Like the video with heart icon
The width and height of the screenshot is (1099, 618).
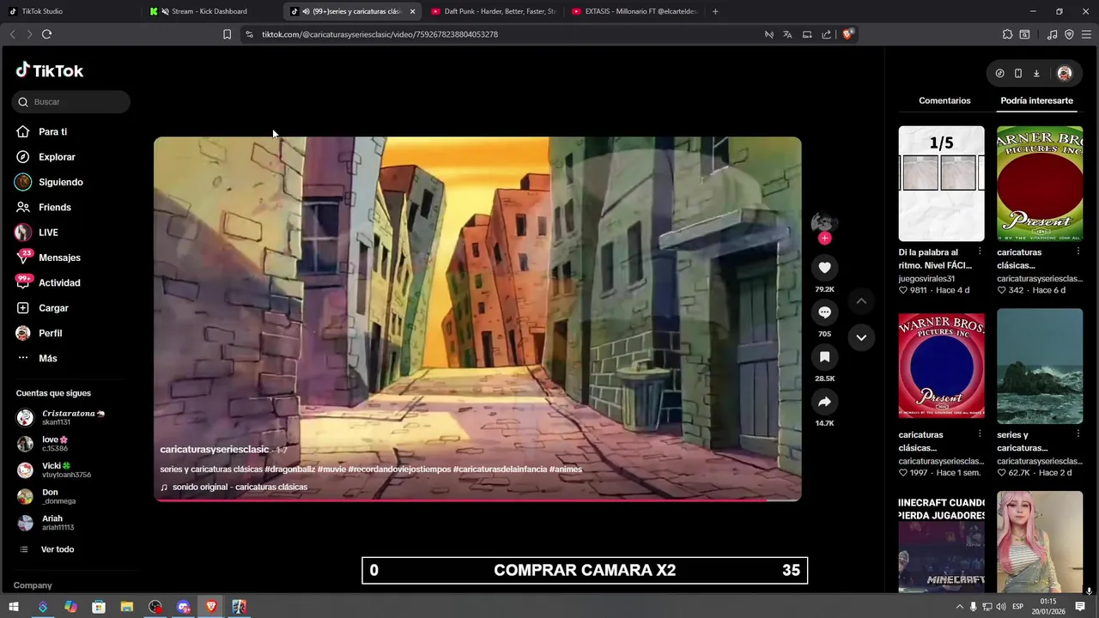click(x=824, y=268)
